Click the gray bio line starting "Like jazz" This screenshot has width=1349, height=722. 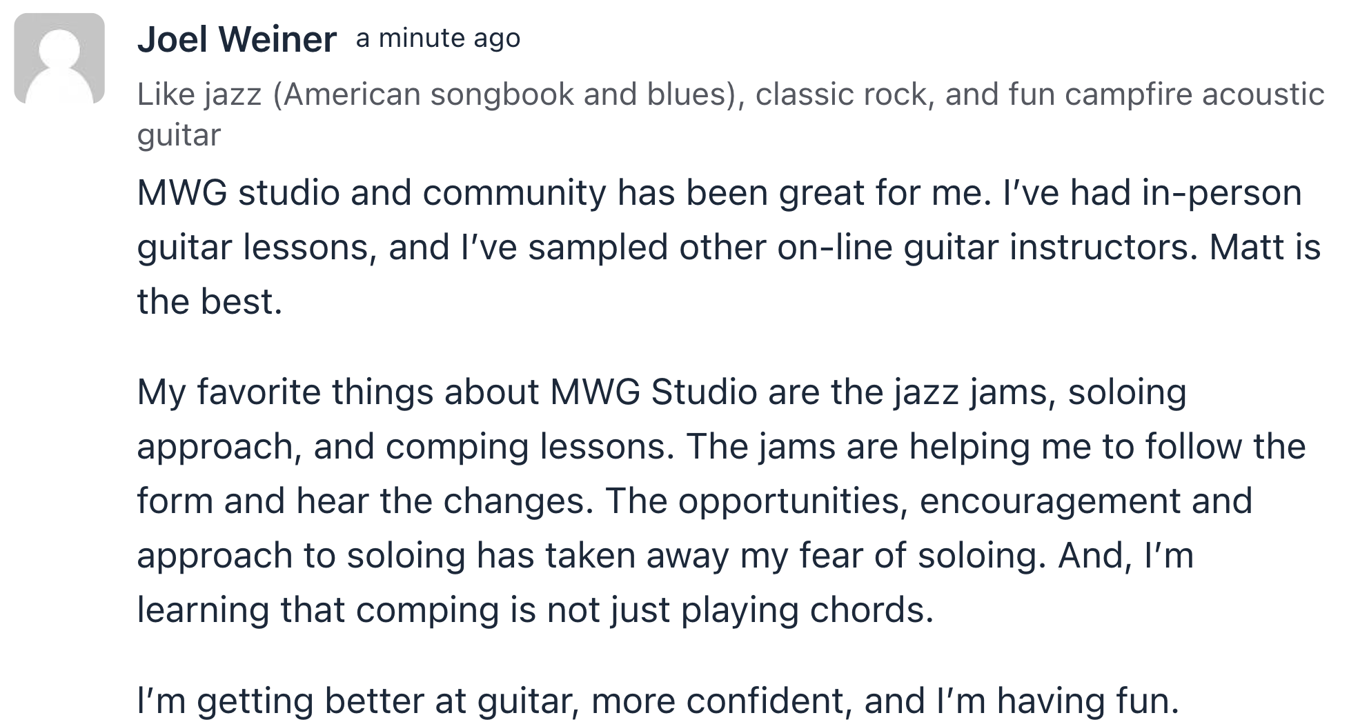point(731,114)
